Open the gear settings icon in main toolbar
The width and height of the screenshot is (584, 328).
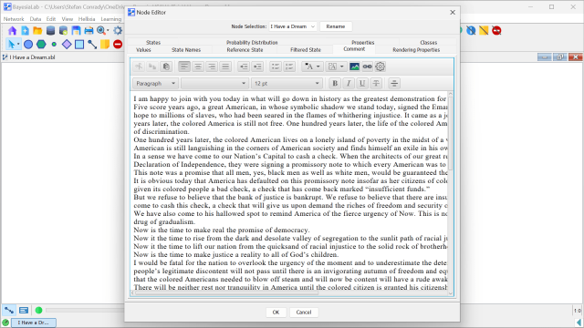[x=118, y=30]
